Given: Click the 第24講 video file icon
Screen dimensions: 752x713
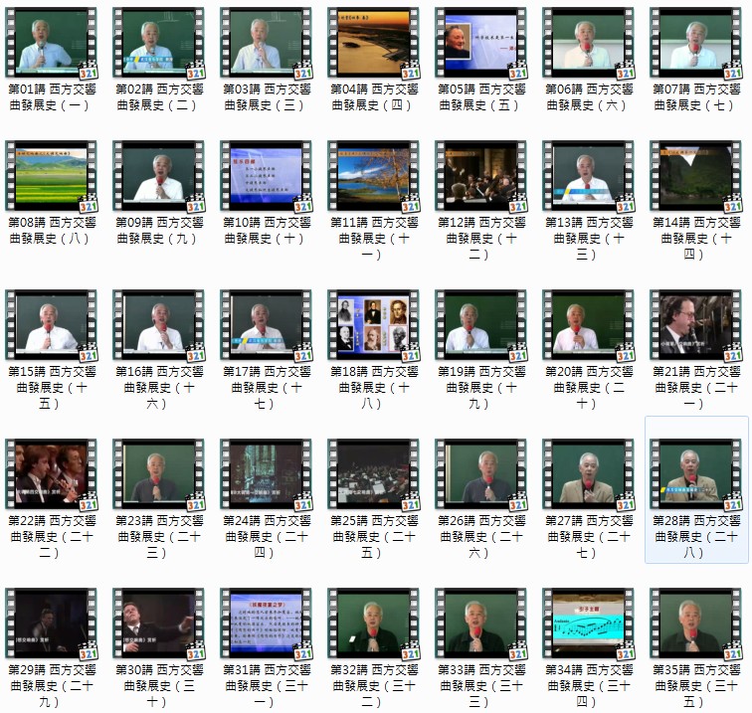Looking at the screenshot, I should coord(266,474).
